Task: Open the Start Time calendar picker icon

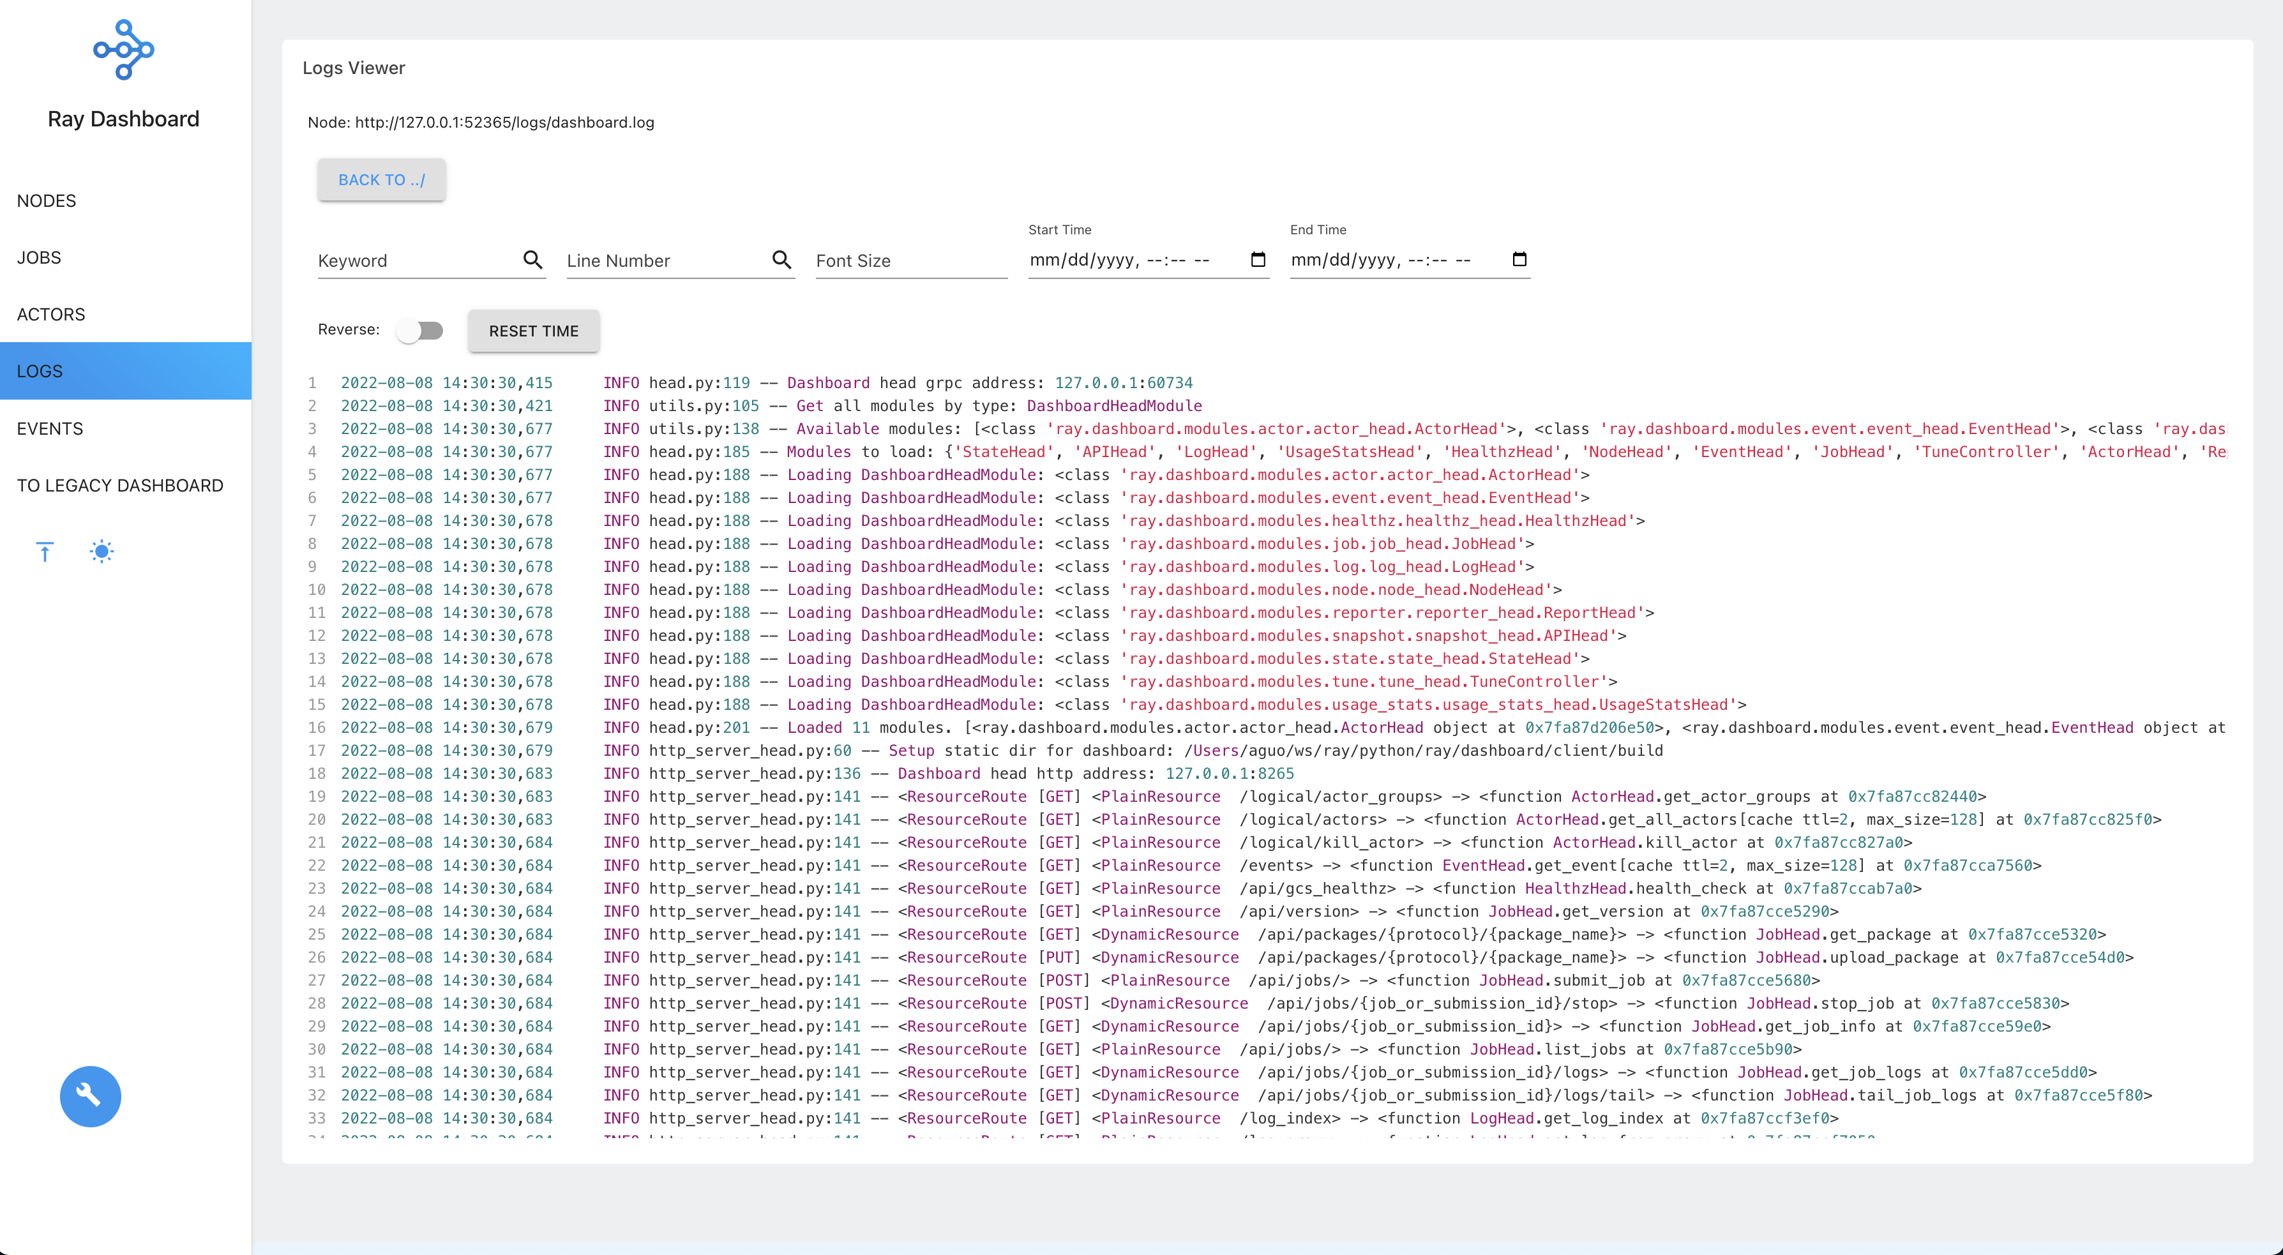Action: click(x=1258, y=260)
